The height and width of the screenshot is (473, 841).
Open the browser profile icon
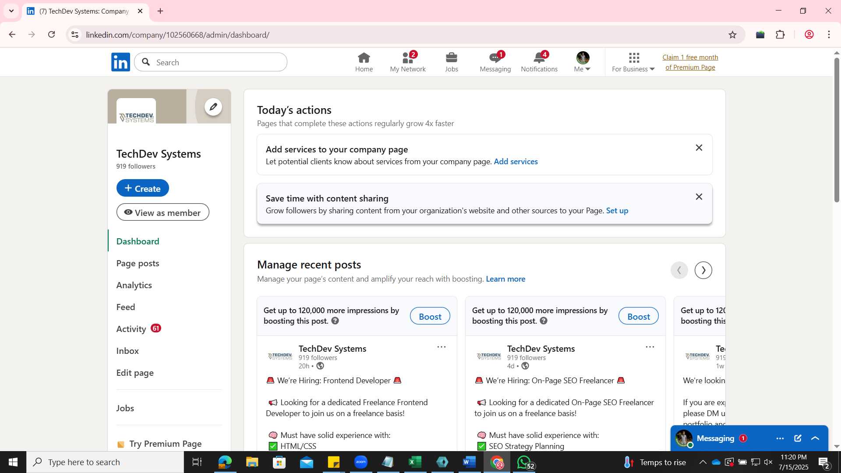[x=809, y=35]
